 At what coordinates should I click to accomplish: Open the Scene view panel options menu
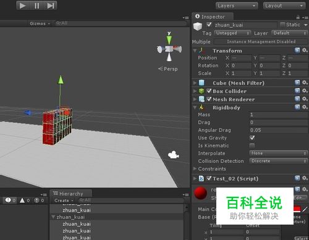(x=185, y=18)
